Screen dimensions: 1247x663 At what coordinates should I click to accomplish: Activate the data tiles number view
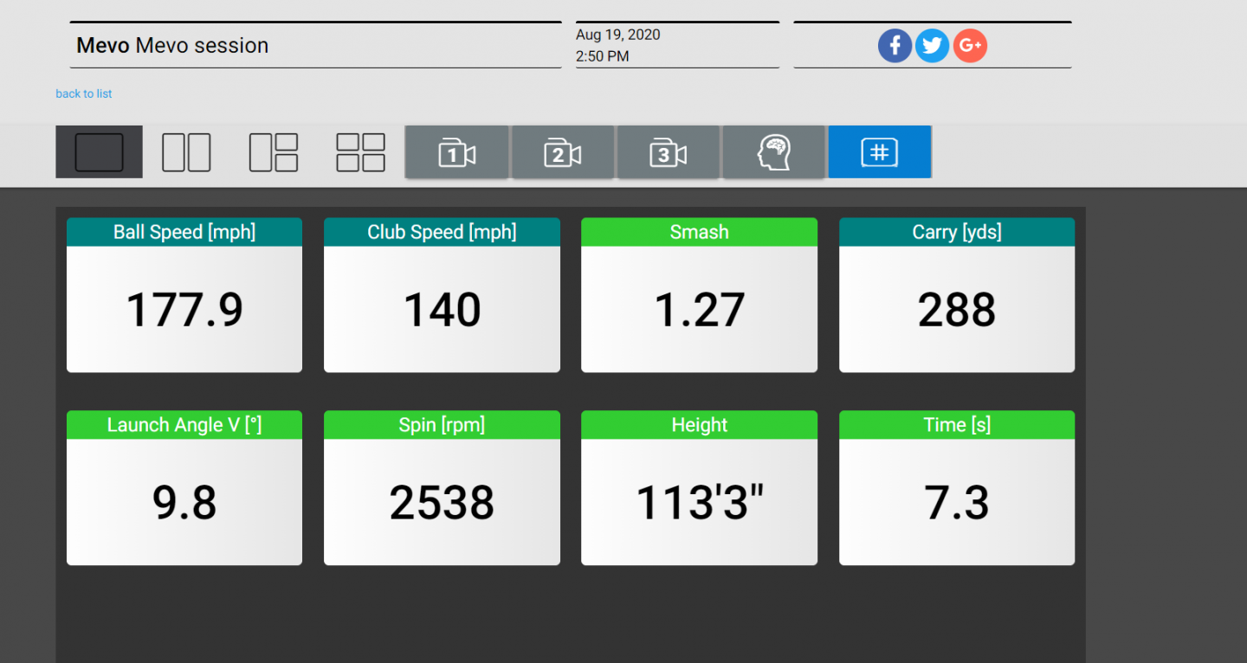pos(880,152)
